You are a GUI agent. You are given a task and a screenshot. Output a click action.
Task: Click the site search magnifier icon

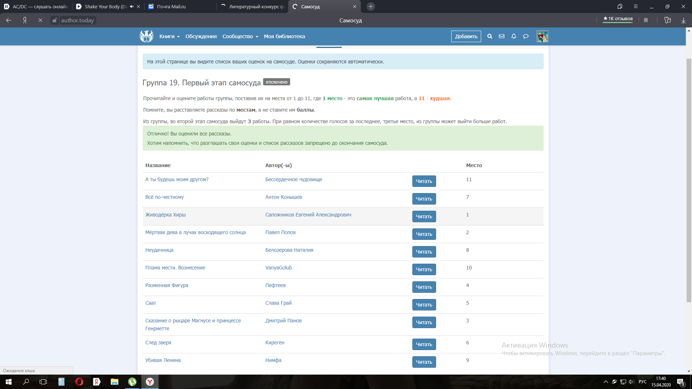489,36
